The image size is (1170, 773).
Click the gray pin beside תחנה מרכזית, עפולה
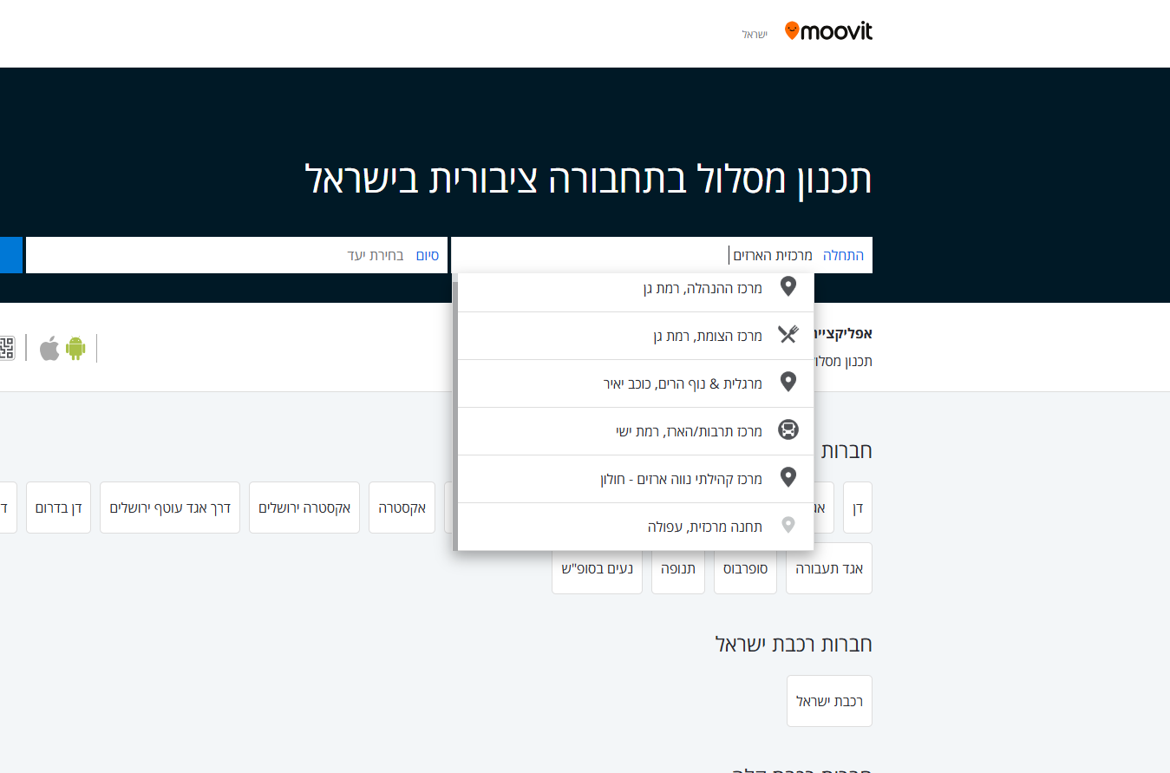point(788,524)
